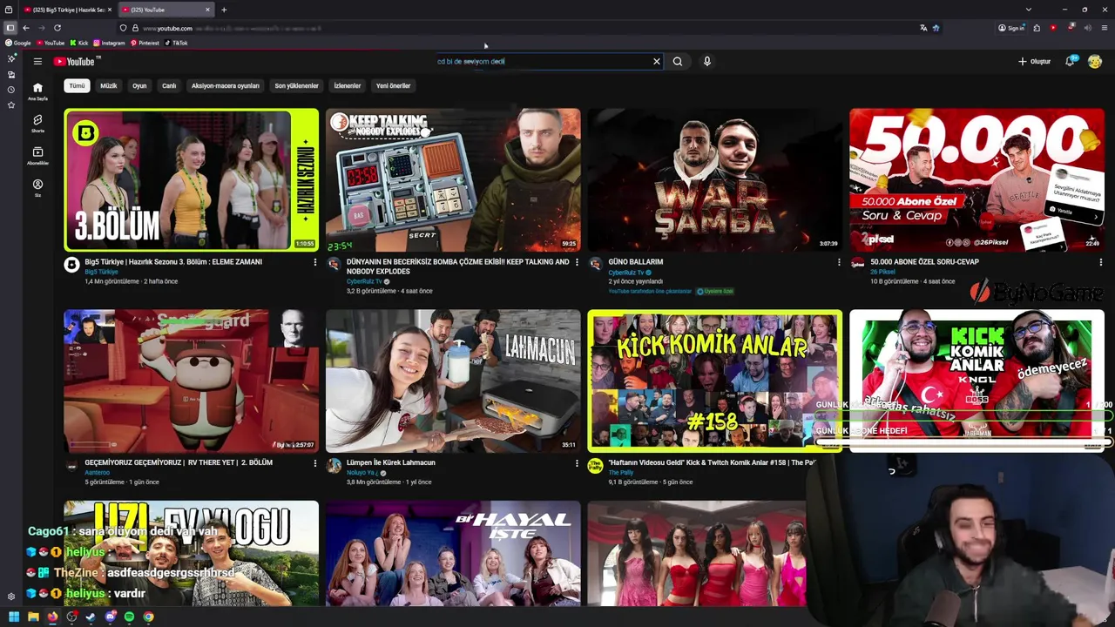Open YouTube notifications bell
1115x627 pixels.
coord(1071,62)
